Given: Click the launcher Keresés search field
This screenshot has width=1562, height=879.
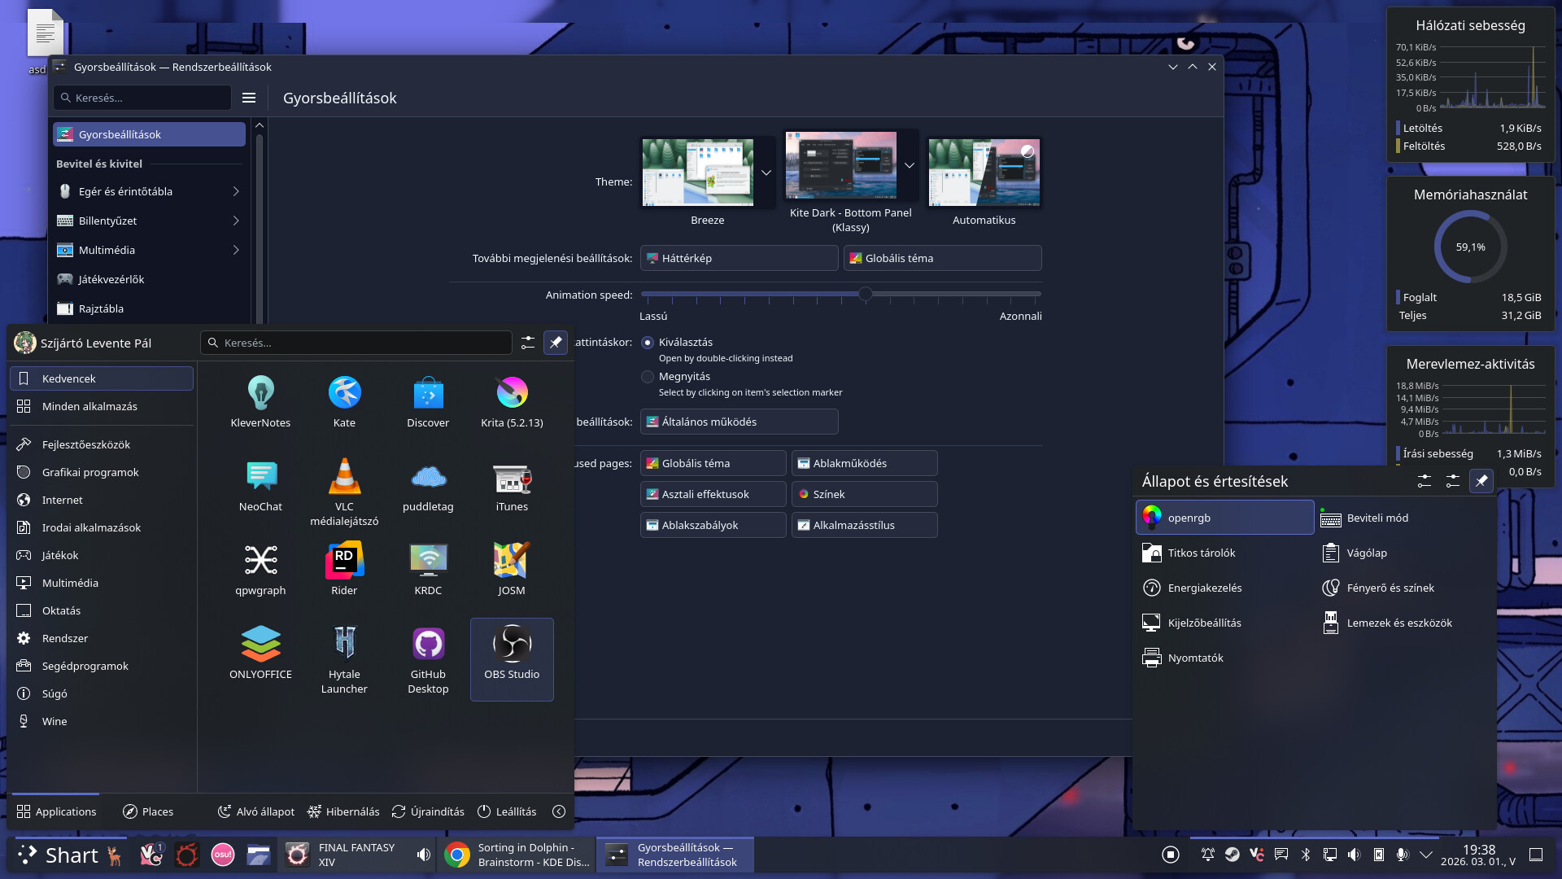Looking at the screenshot, I should click(x=356, y=343).
